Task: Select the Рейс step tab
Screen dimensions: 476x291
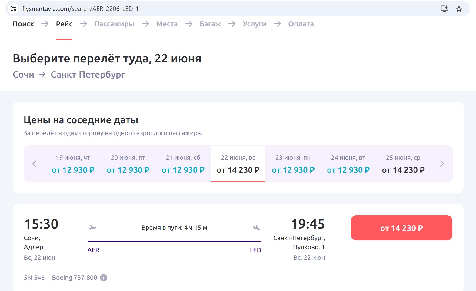Action: [x=64, y=24]
